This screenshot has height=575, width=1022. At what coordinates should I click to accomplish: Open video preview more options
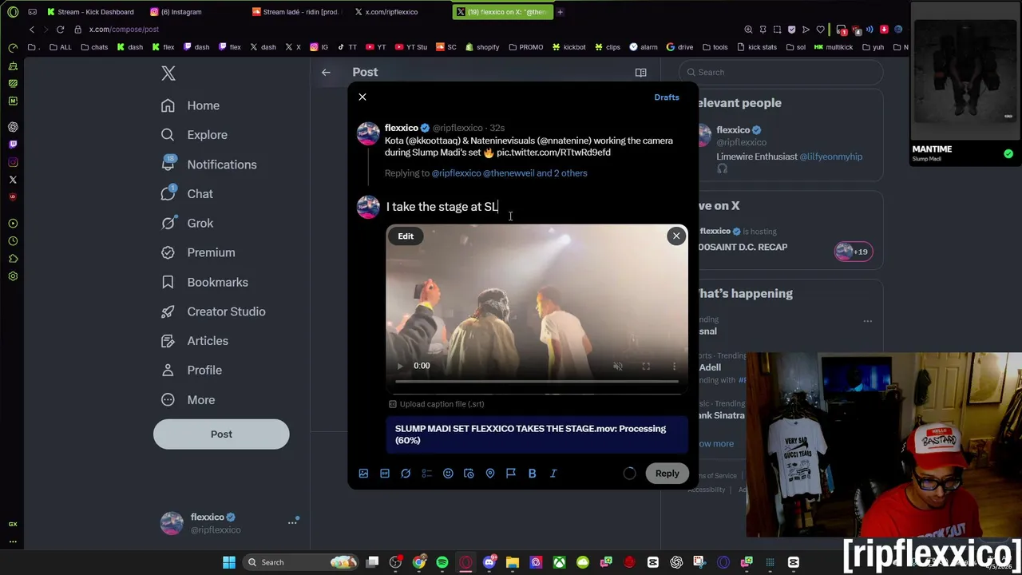click(x=674, y=366)
